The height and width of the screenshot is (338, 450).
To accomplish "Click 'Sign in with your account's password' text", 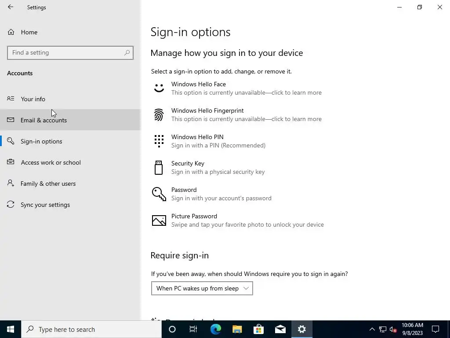I will click(x=221, y=198).
